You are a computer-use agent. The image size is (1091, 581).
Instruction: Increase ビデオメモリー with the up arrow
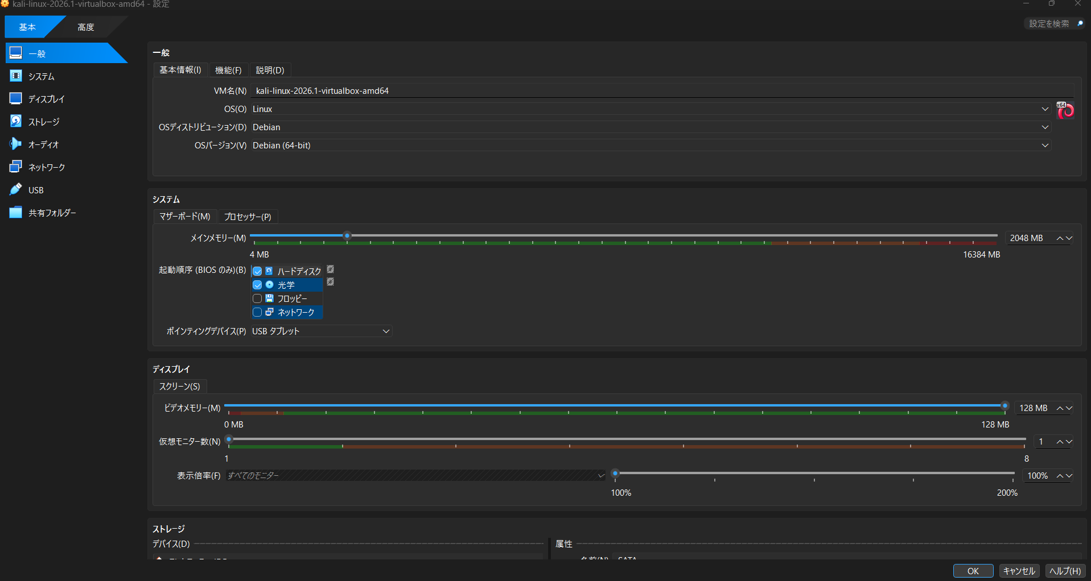[x=1060, y=408]
